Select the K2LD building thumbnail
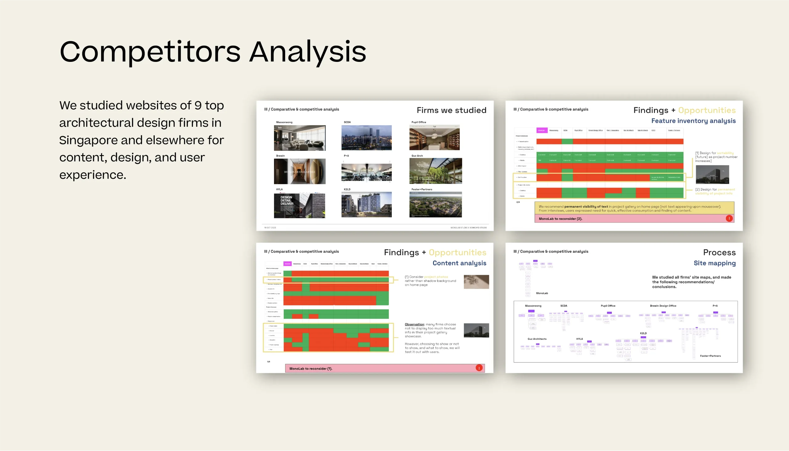Viewport: 789px width, 451px height. pos(366,204)
